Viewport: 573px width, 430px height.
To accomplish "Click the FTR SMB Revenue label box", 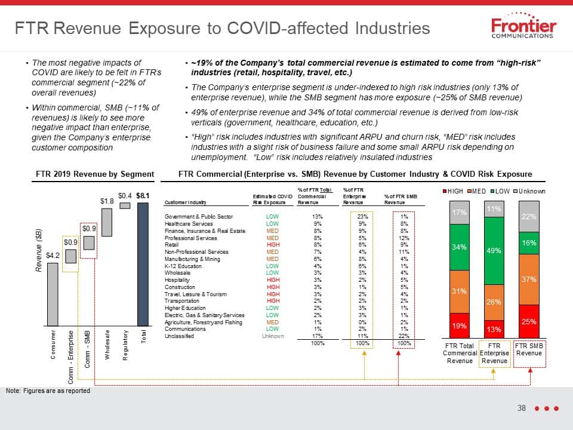I will pyautogui.click(x=529, y=354).
